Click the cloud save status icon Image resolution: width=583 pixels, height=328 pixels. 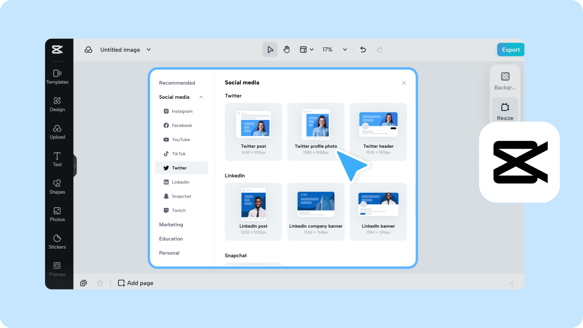pyautogui.click(x=88, y=49)
